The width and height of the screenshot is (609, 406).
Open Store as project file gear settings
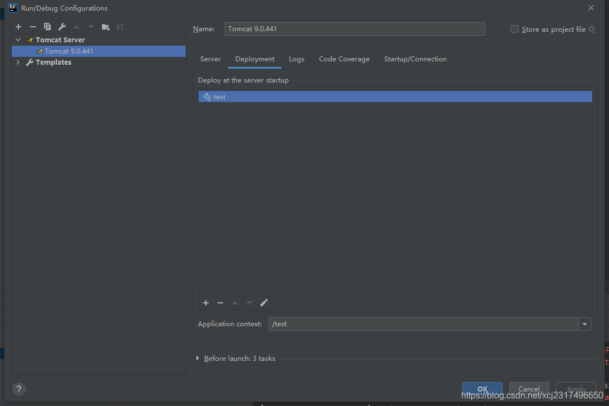[592, 29]
